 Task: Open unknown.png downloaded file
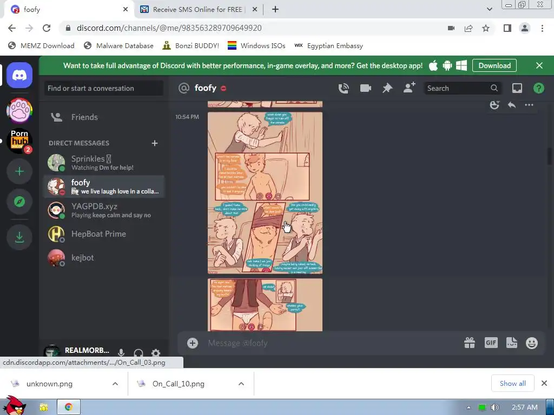(x=49, y=384)
